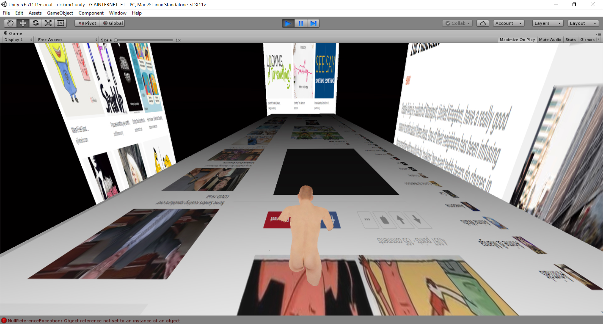
Task: Pause the running game
Action: [301, 23]
